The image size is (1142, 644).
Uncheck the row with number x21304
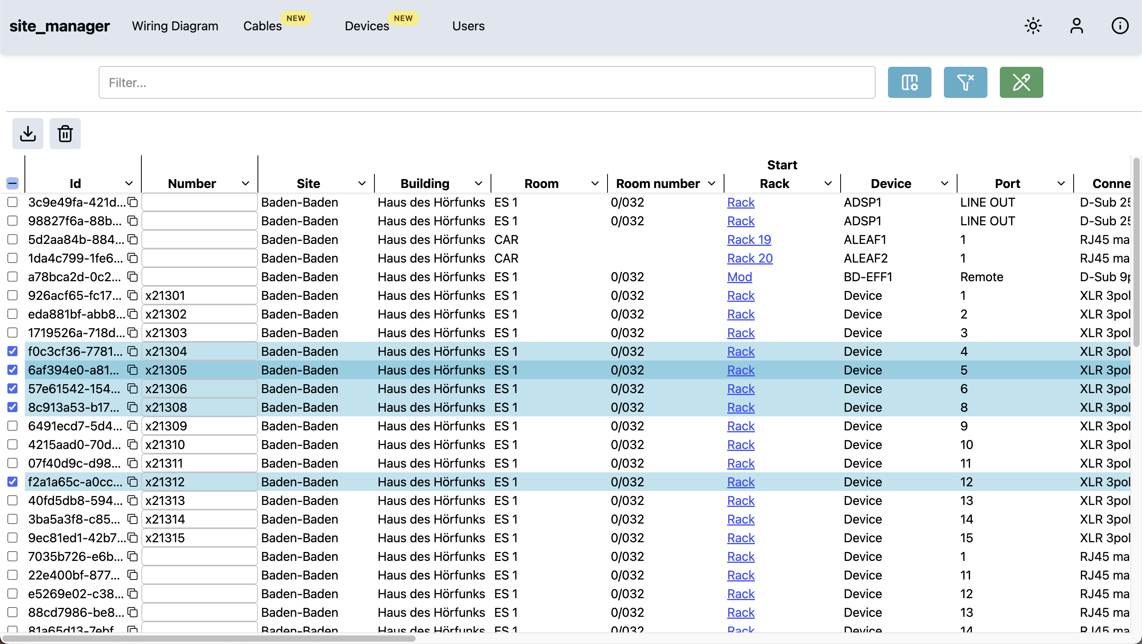coord(12,352)
